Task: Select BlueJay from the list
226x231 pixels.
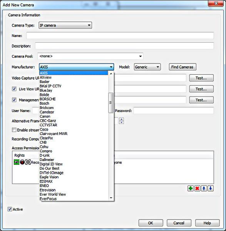Action: coord(74,90)
